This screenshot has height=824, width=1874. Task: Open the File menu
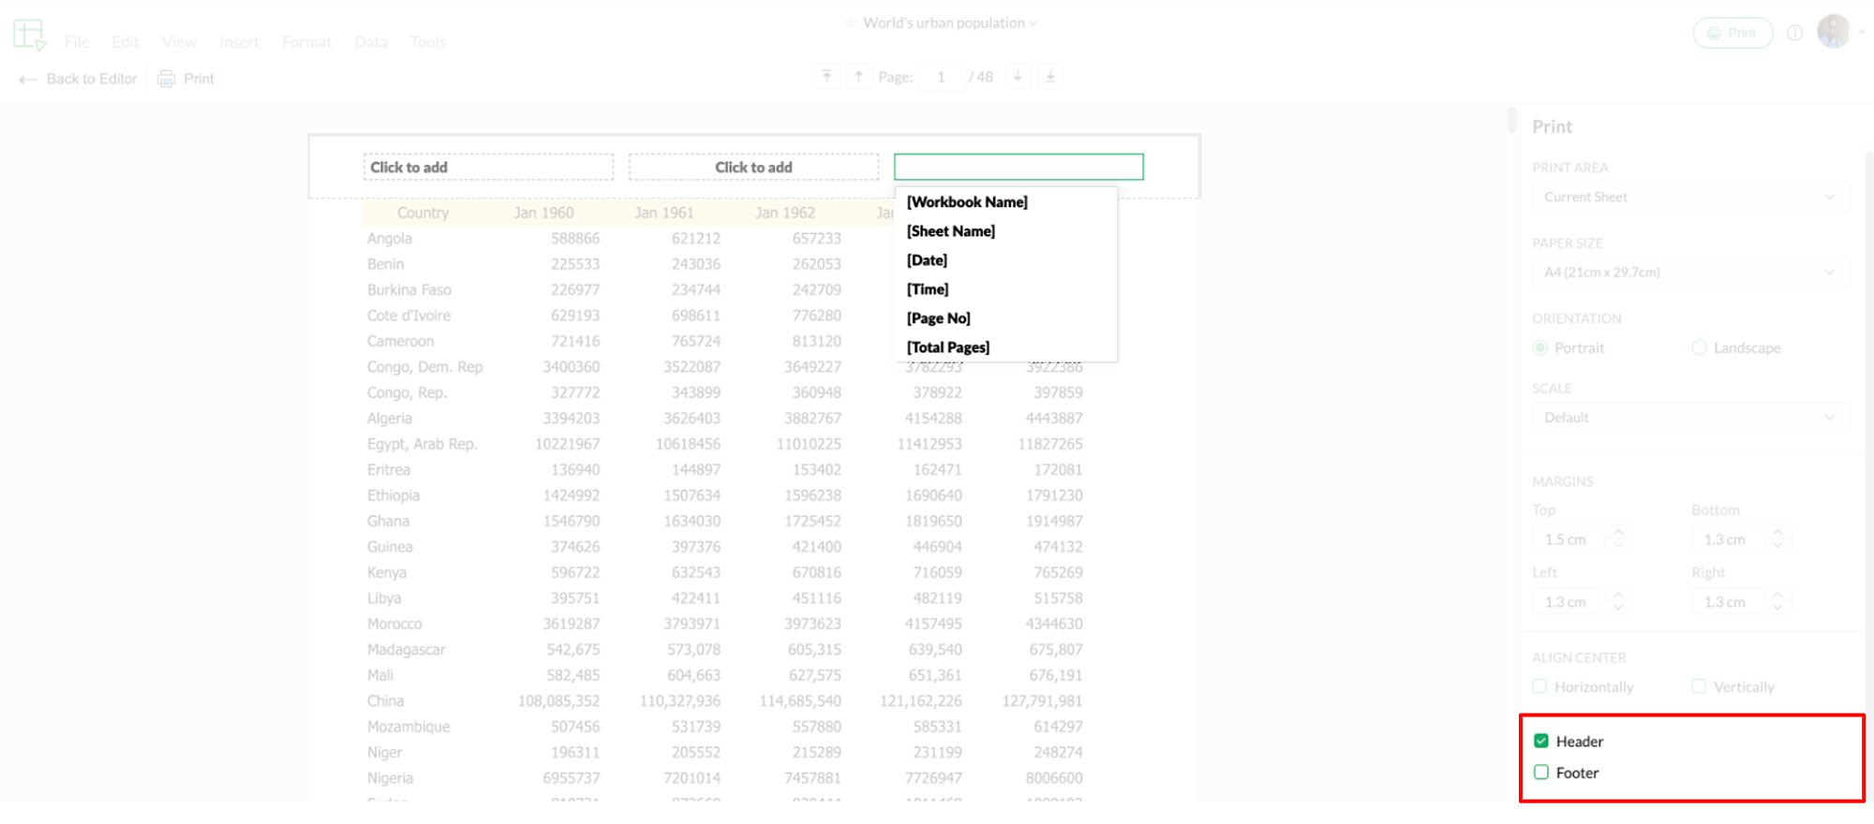77,42
